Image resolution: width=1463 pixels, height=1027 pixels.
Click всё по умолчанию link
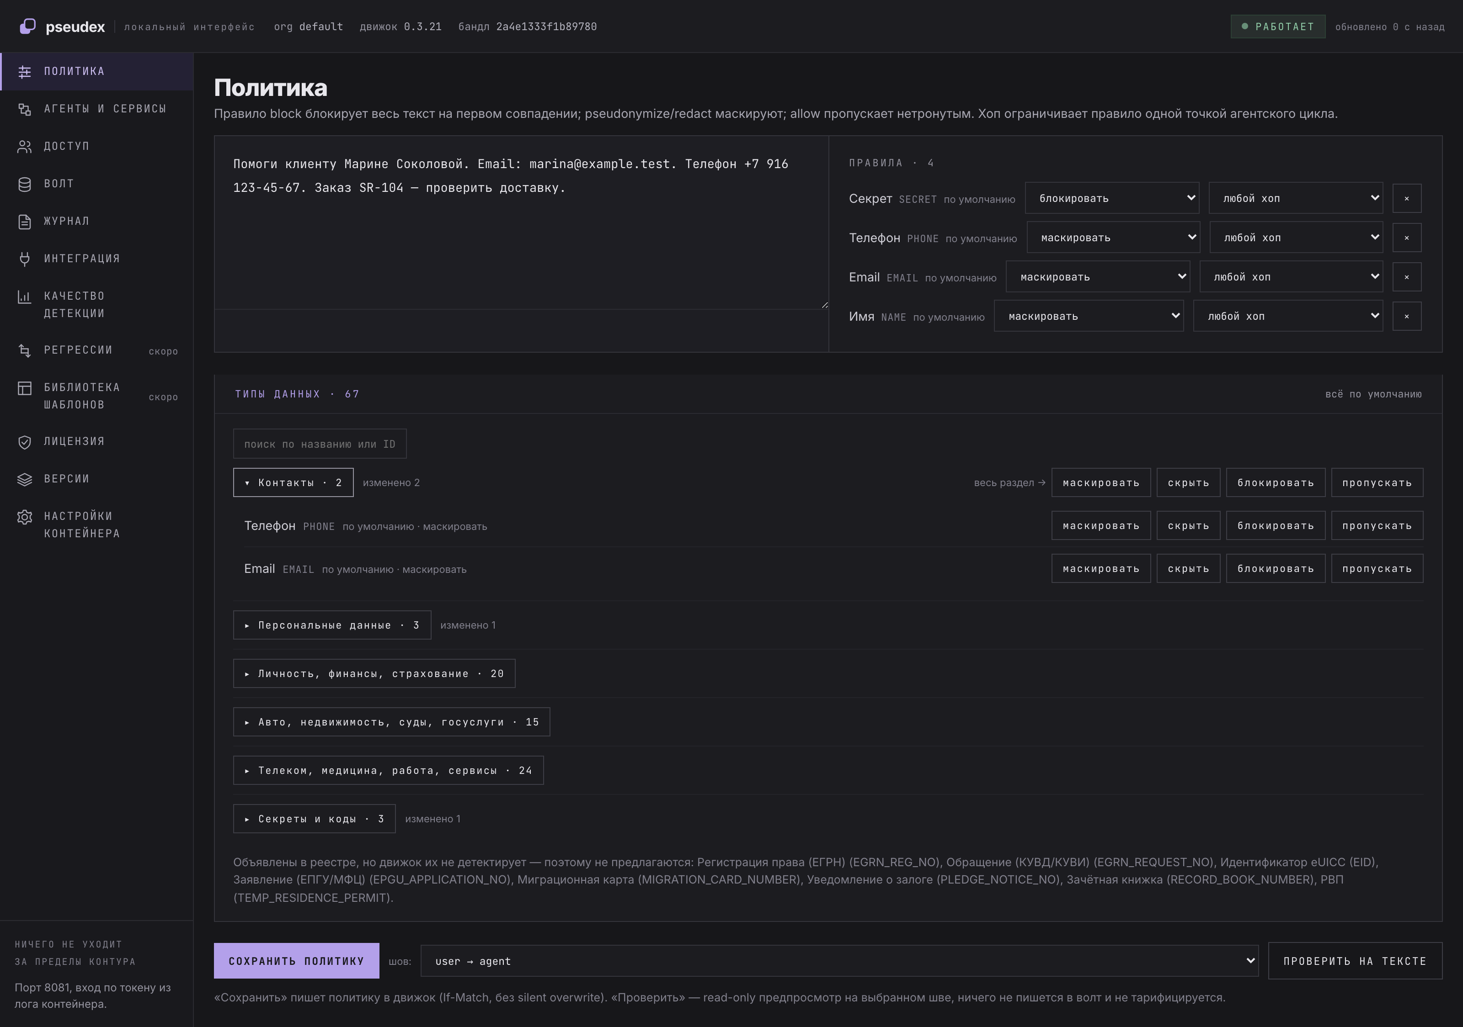(1373, 394)
